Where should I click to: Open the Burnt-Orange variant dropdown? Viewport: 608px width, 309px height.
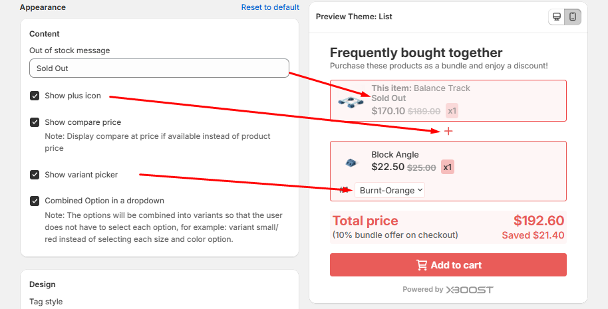click(390, 190)
